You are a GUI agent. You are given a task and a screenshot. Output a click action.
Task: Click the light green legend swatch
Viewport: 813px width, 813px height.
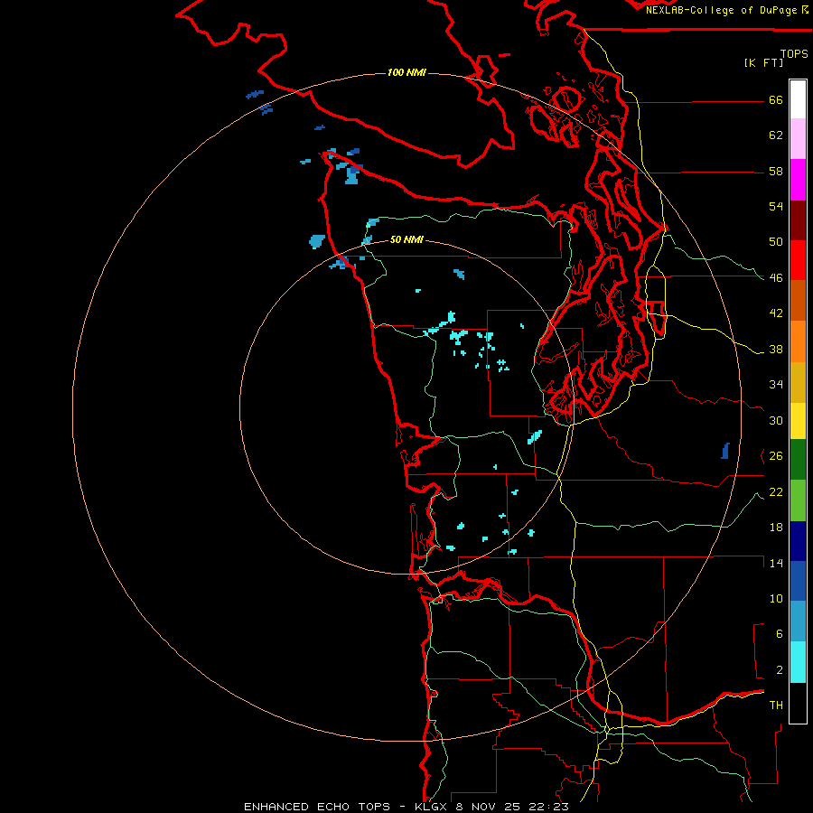point(798,500)
